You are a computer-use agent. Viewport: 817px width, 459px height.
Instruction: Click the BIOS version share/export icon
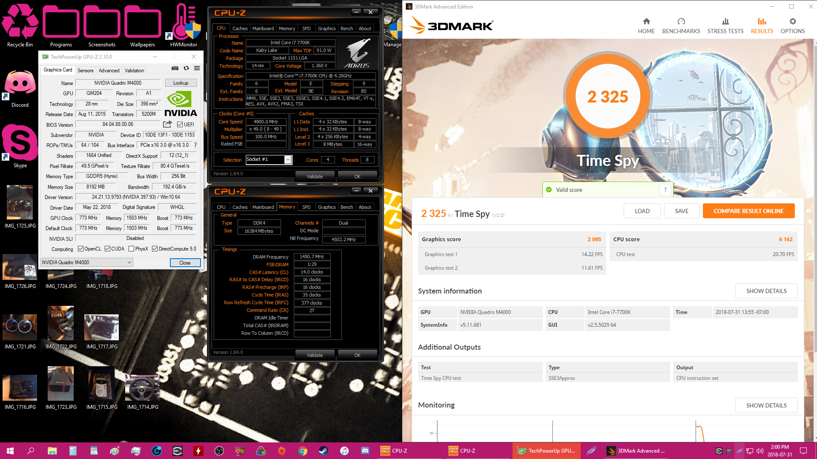(x=167, y=124)
